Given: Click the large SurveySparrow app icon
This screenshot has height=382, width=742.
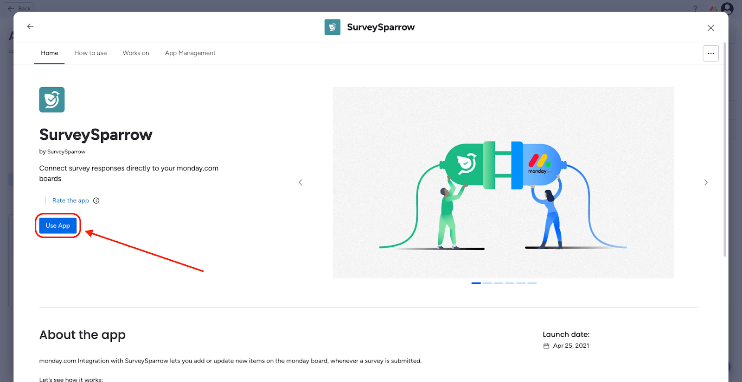Looking at the screenshot, I should coord(52,100).
